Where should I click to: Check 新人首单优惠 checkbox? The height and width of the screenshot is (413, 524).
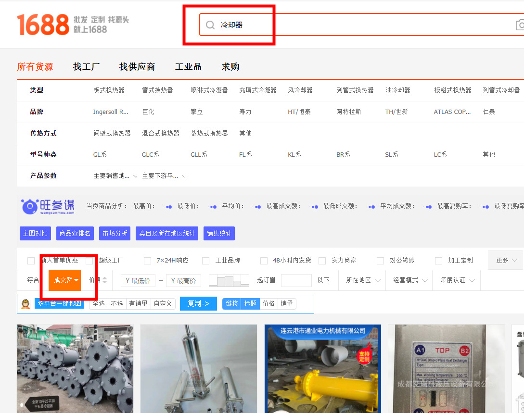click(x=31, y=261)
